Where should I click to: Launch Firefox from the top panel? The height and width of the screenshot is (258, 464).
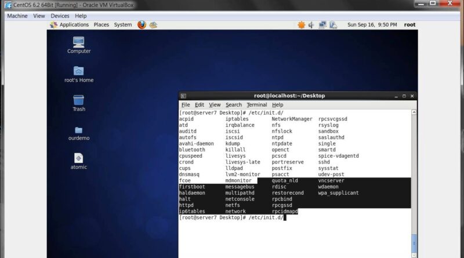click(142, 24)
